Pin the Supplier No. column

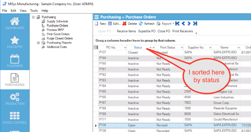coord(210,48)
